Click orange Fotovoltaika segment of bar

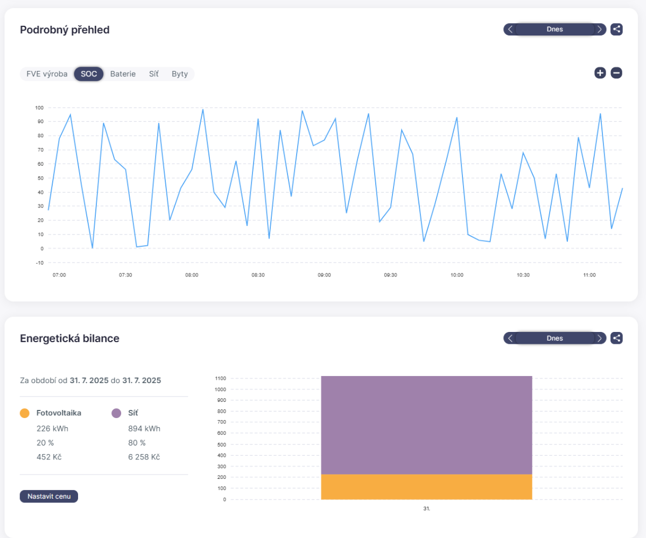[426, 487]
